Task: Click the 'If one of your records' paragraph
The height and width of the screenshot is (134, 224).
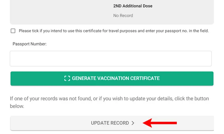Action: [x=109, y=102]
